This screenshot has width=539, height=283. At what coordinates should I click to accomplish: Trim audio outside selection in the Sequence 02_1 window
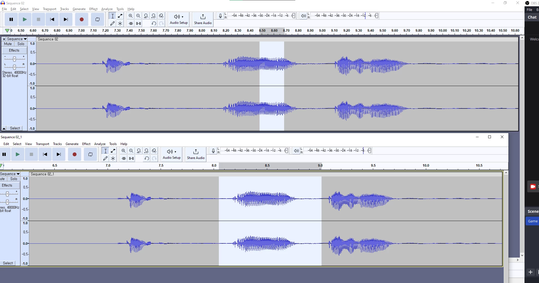click(x=124, y=158)
